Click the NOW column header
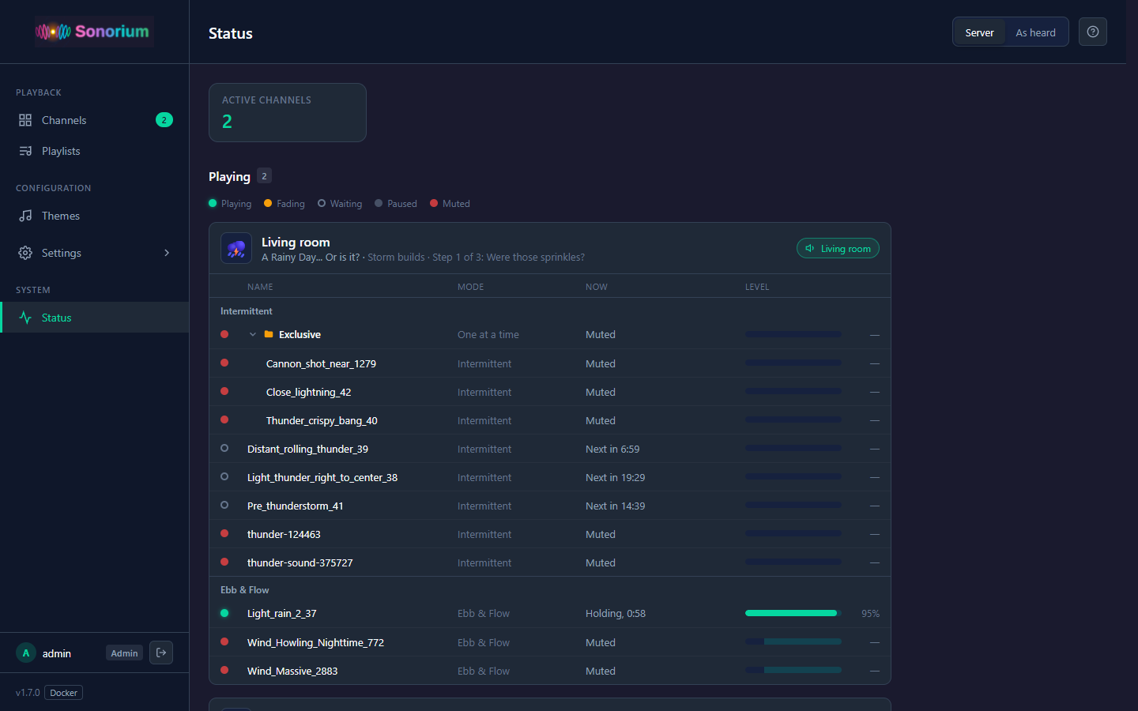 click(597, 287)
